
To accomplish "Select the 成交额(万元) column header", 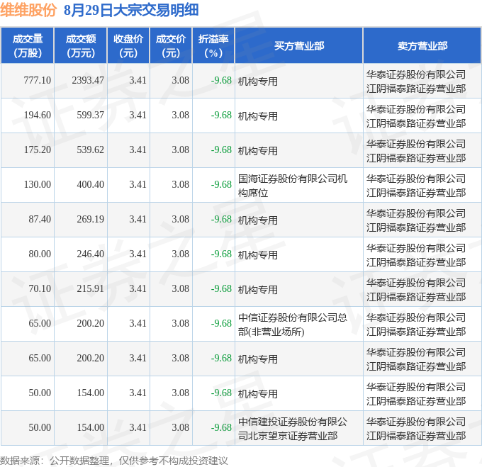I will [x=81, y=46].
